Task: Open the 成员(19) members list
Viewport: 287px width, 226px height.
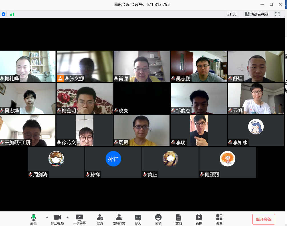Action: coord(119,219)
